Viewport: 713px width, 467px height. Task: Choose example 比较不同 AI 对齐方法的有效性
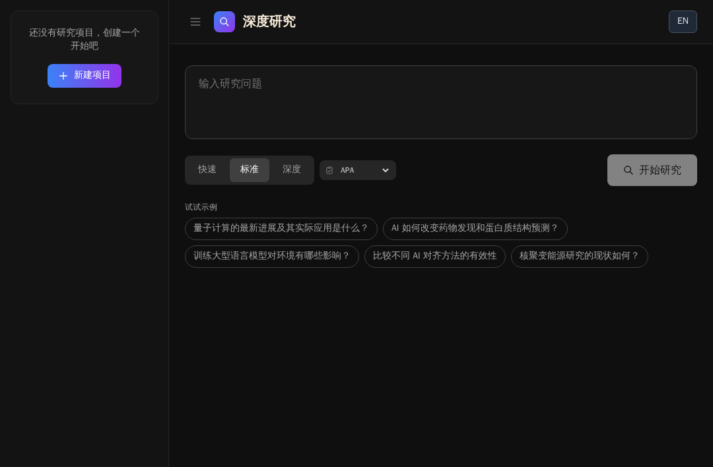pos(434,256)
